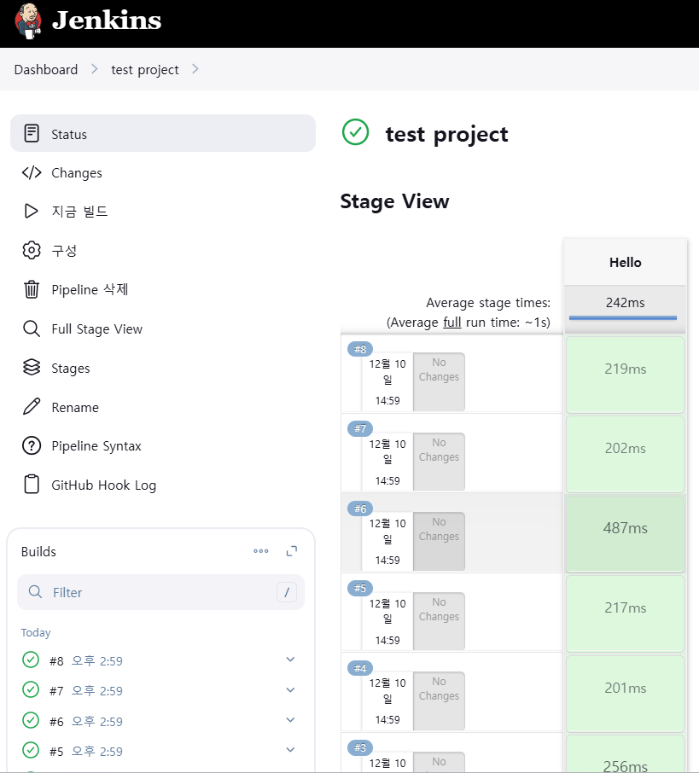This screenshot has height=773, width=699.
Task: Select the Status sidebar item
Action: pyautogui.click(x=162, y=134)
